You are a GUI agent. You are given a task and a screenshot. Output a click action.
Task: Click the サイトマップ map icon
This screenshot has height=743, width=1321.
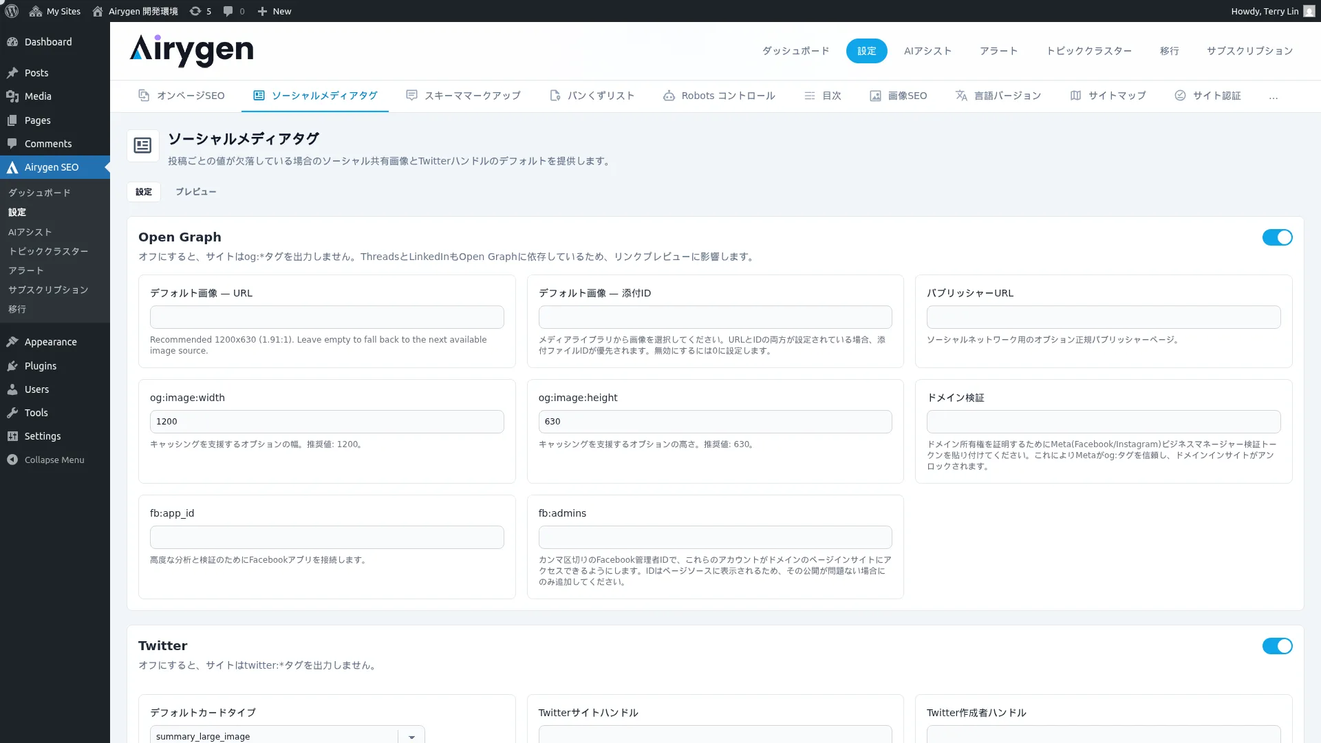click(x=1075, y=96)
